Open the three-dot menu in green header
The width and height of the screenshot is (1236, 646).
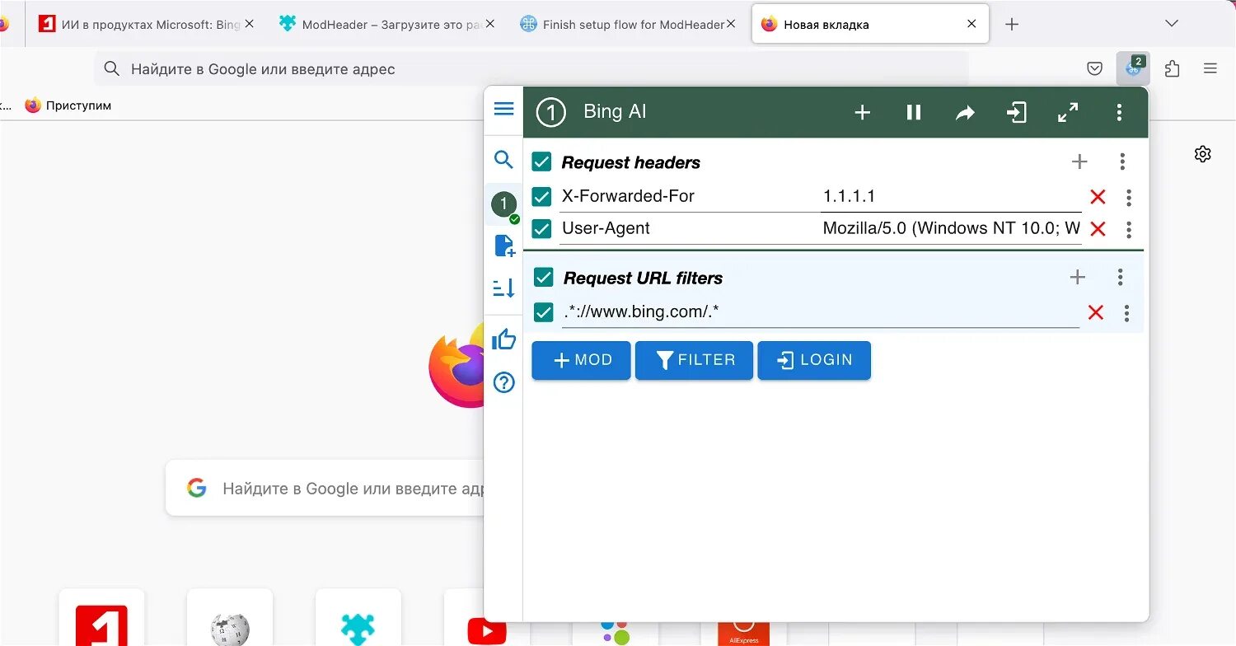(x=1119, y=112)
